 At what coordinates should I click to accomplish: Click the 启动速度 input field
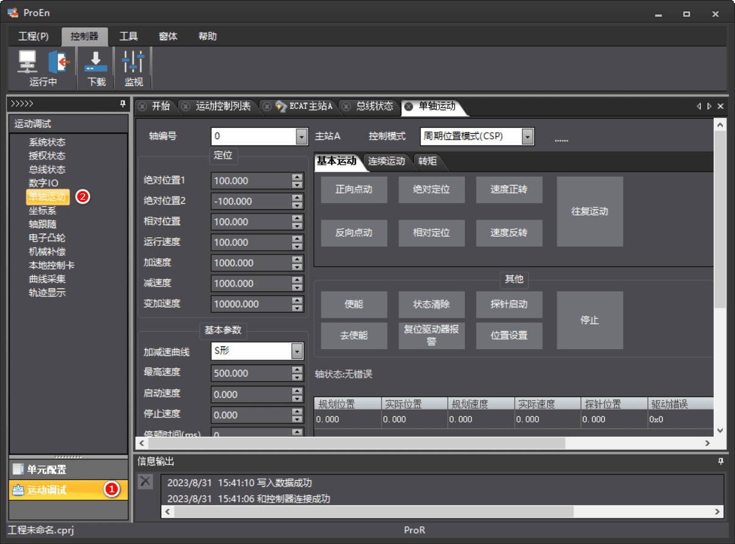click(251, 394)
